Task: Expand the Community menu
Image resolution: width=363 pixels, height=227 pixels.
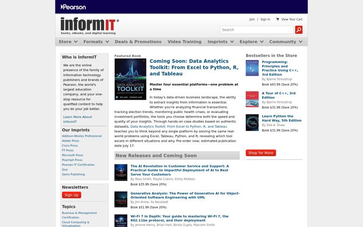Action: pyautogui.click(x=286, y=42)
